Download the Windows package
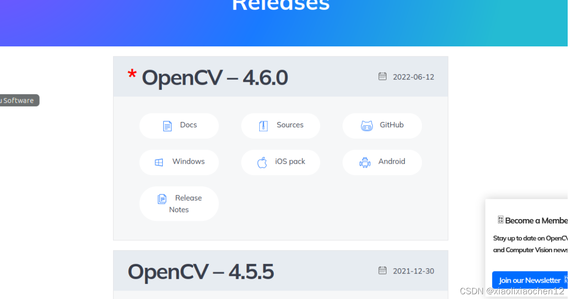 pyautogui.click(x=179, y=162)
